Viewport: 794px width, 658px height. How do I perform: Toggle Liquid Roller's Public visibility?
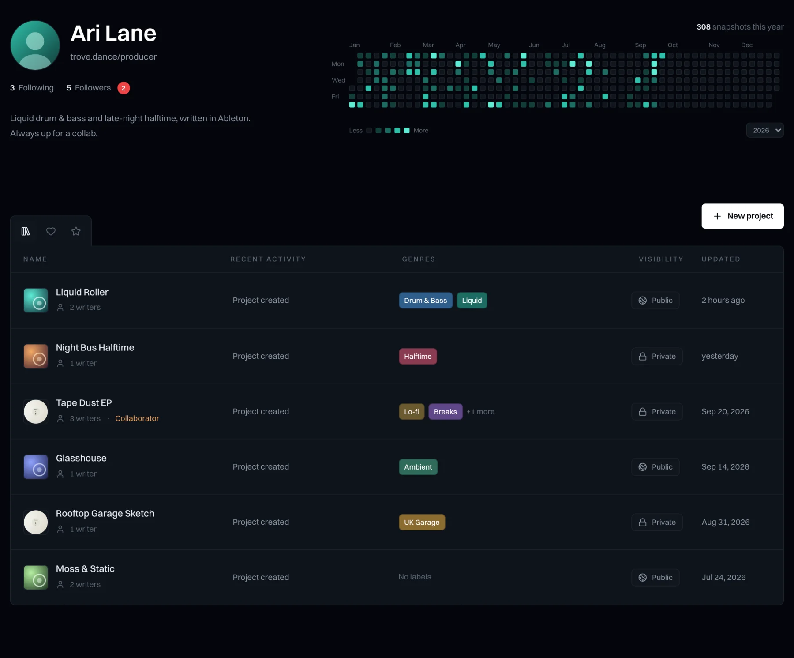tap(655, 301)
